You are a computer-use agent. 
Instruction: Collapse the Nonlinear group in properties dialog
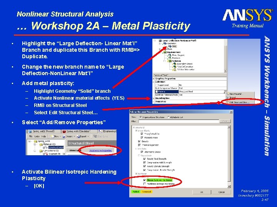(x=136, y=174)
